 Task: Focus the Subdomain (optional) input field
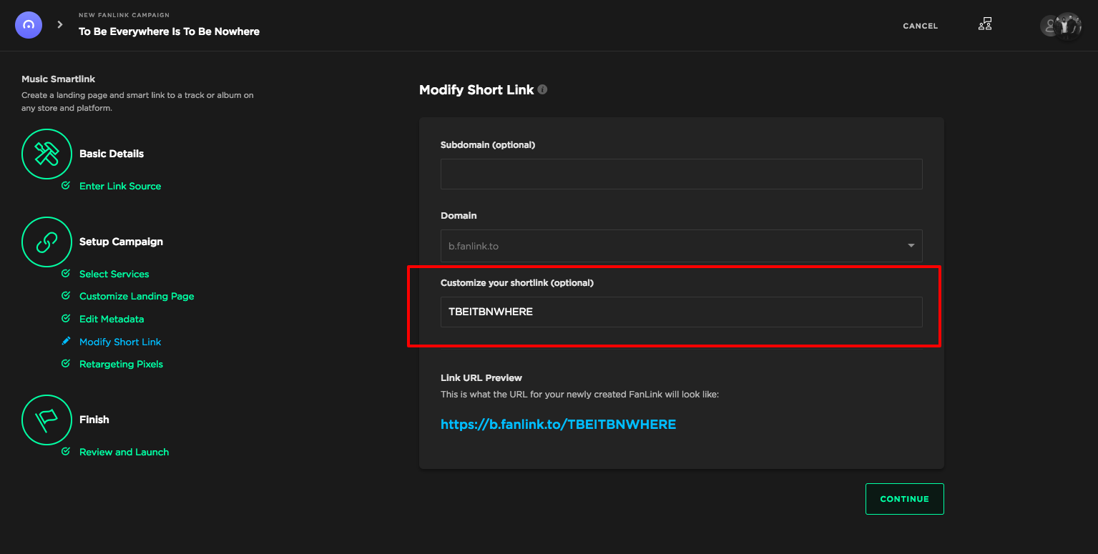click(x=682, y=174)
